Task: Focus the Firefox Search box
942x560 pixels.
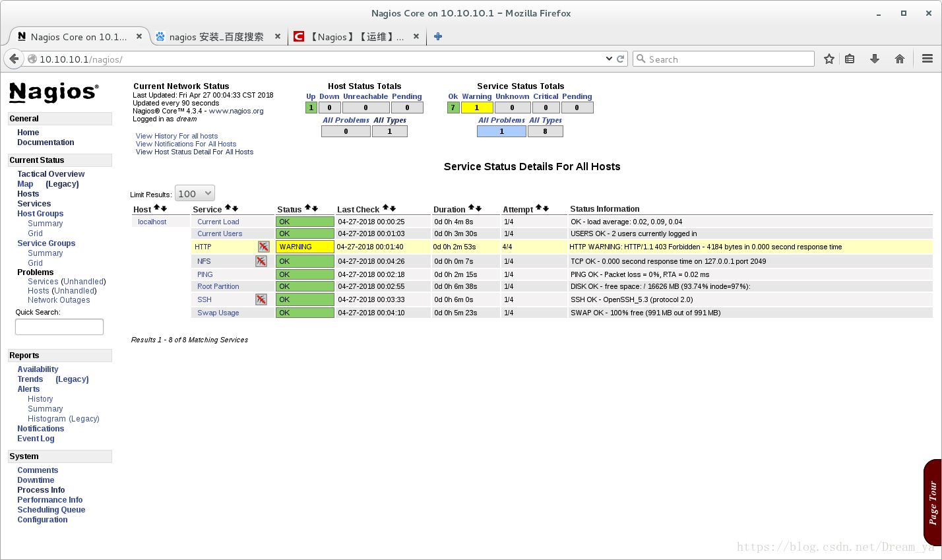Action: (x=724, y=59)
